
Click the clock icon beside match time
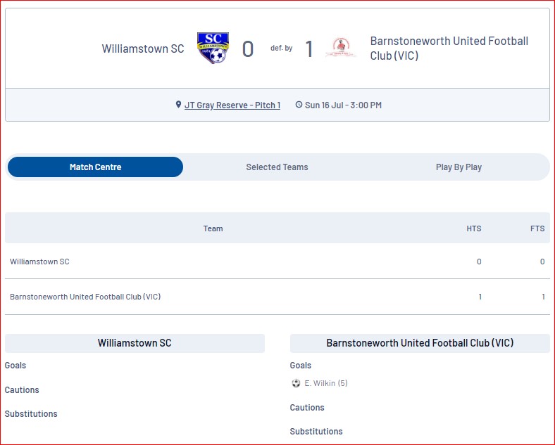point(299,105)
